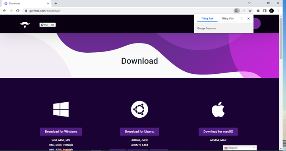
Task: Click the padlock site info icon
Action: tap(26, 11)
